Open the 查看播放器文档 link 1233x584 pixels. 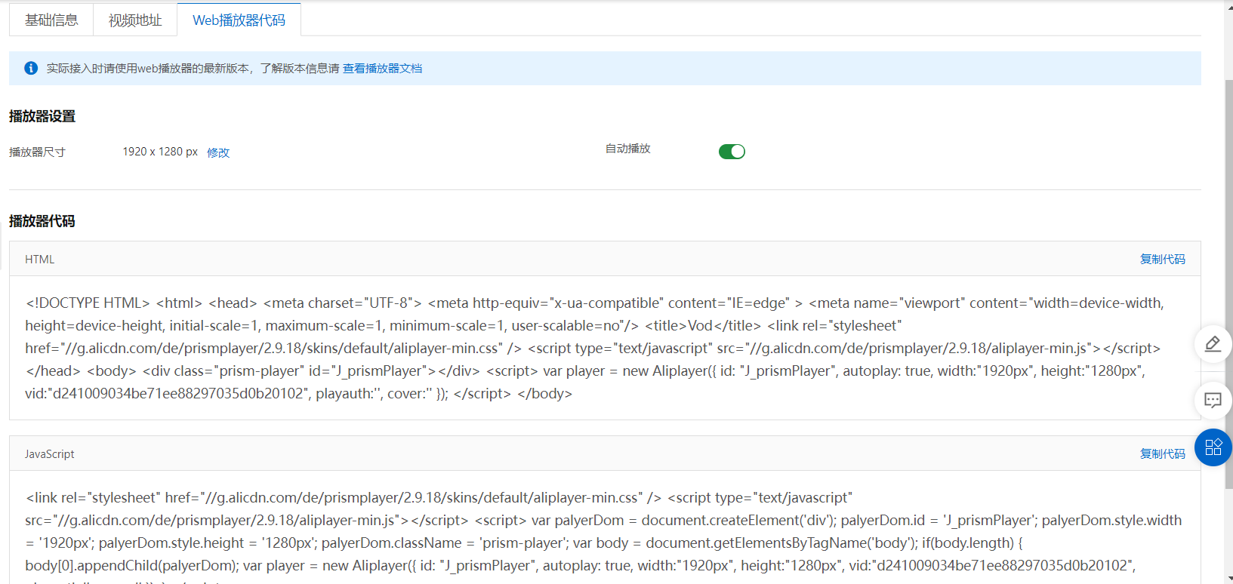click(x=382, y=69)
